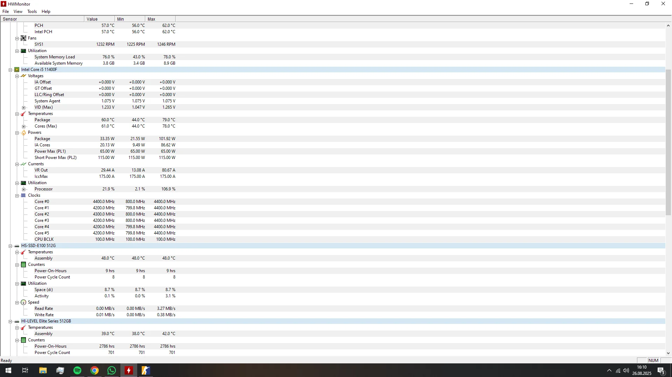
Task: Click the Max column header
Action: [x=160, y=19]
